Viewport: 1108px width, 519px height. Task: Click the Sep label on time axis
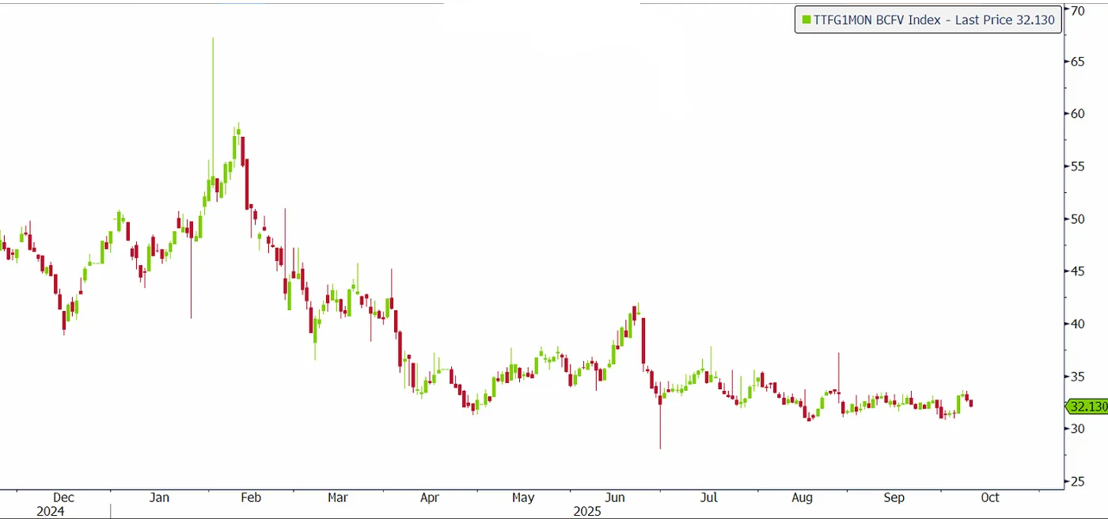(x=894, y=498)
